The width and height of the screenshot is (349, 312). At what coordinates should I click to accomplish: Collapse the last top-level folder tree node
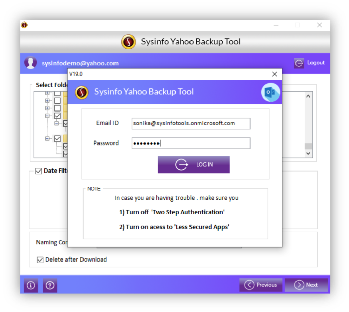pos(47,139)
